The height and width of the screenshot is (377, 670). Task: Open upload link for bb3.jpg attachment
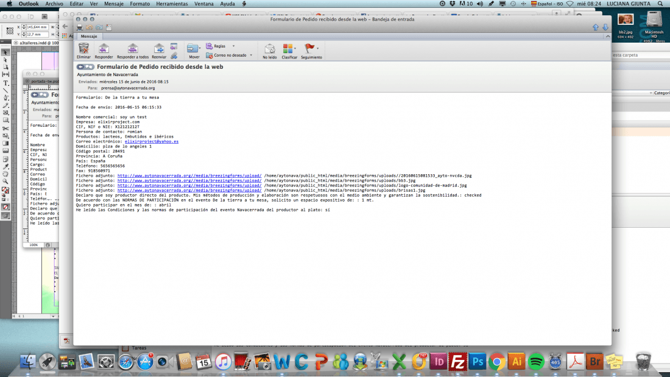[189, 180]
